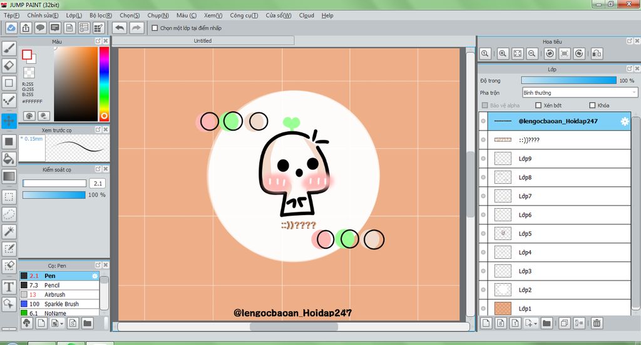Select the Fill rectangle tool
641x345 pixels.
pyautogui.click(x=9, y=142)
